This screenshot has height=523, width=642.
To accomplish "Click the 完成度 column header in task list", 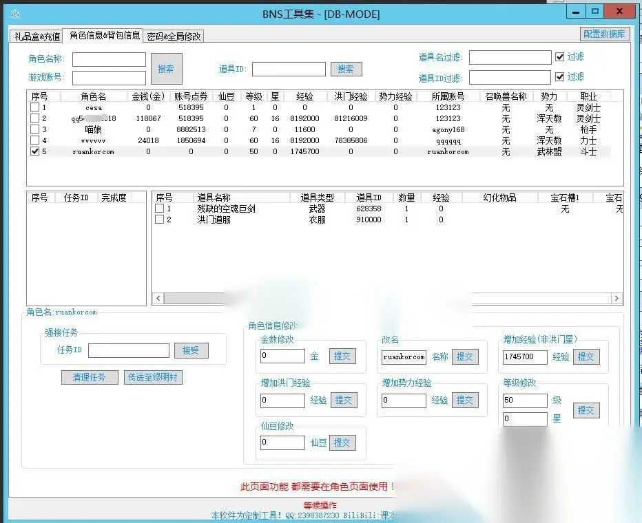I will coord(114,198).
